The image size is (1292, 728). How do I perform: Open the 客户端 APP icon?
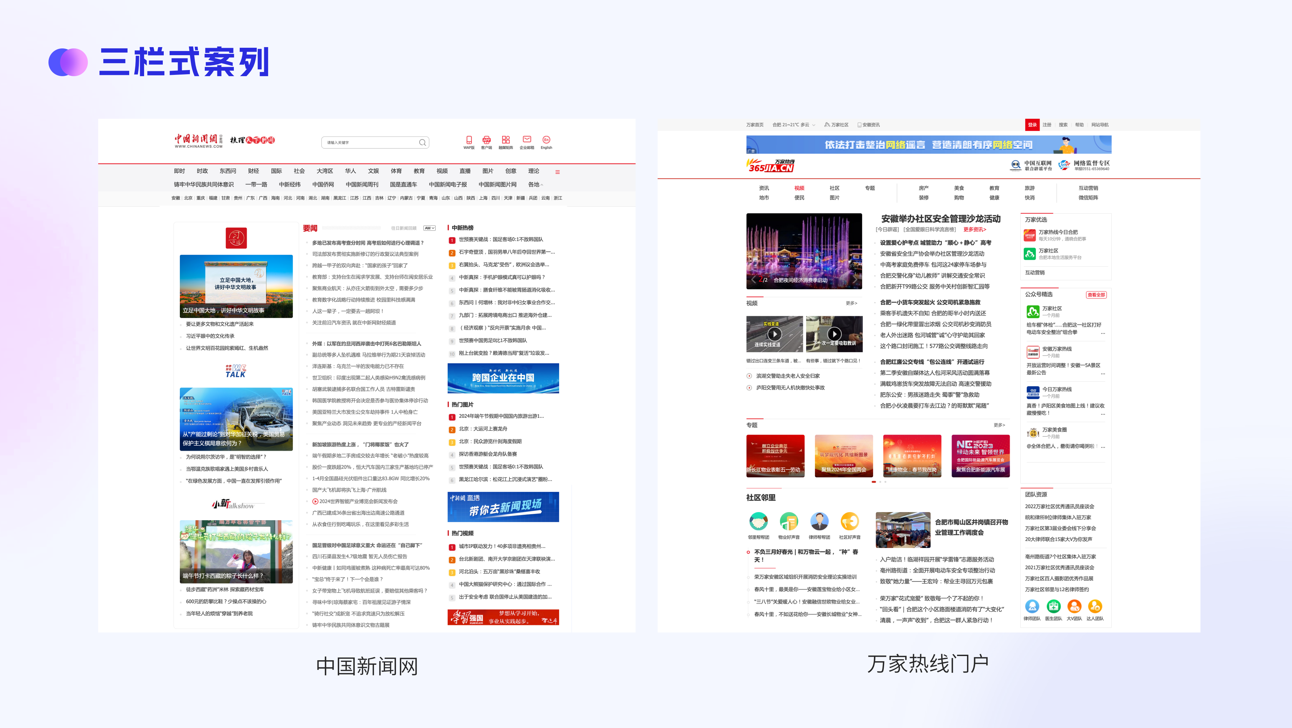tap(486, 140)
